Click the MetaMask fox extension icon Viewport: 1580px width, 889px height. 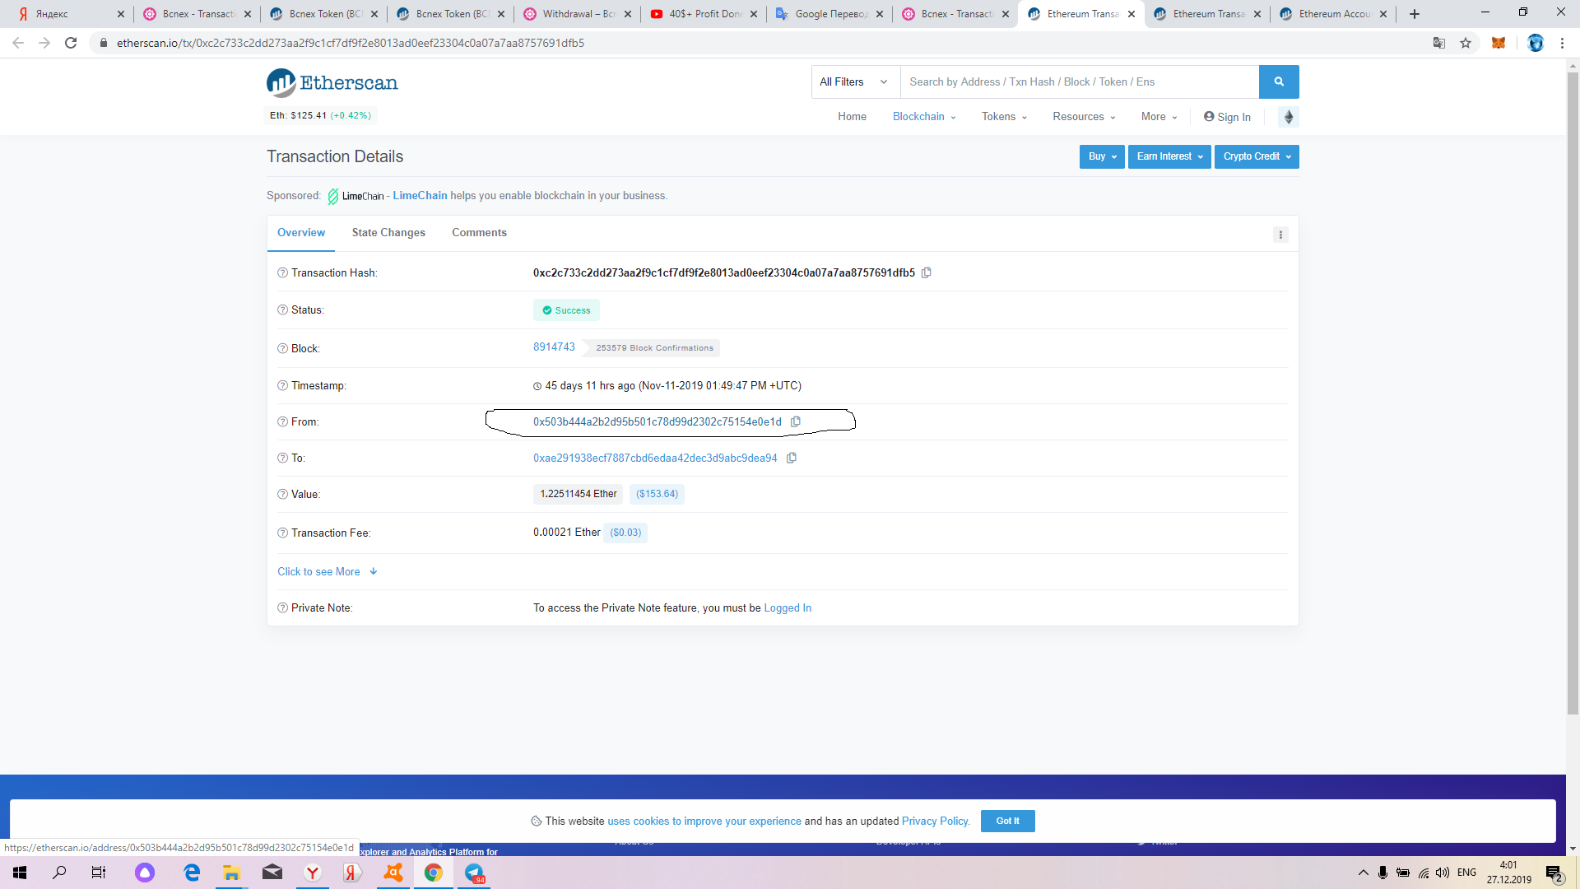point(1499,43)
